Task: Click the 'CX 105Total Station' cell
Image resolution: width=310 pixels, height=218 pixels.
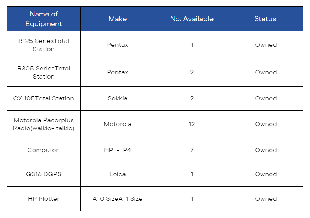Action: click(44, 98)
